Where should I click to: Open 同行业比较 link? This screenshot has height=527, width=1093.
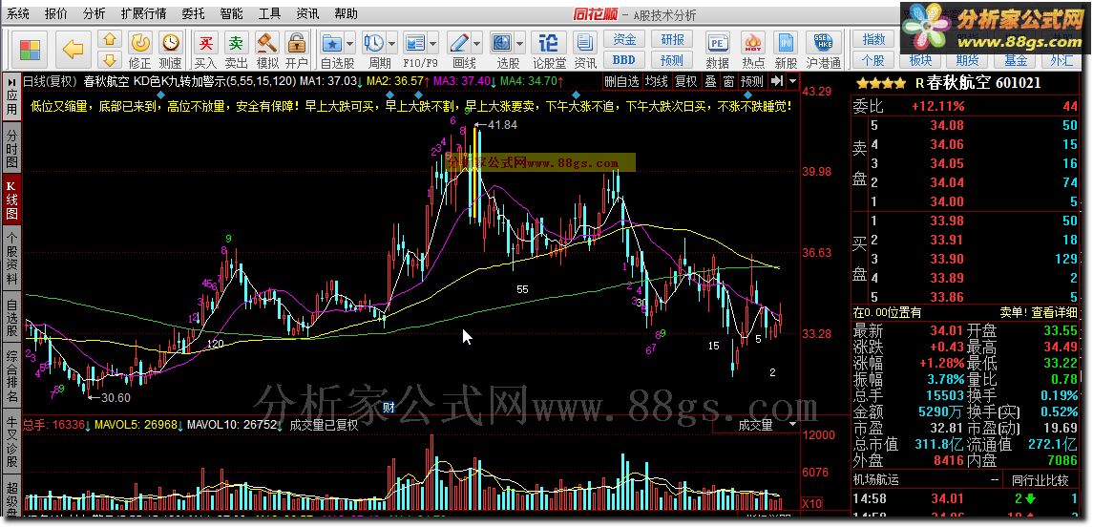click(x=1040, y=480)
